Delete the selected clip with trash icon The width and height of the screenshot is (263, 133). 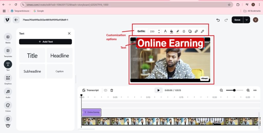pyautogui.click(x=112, y=90)
